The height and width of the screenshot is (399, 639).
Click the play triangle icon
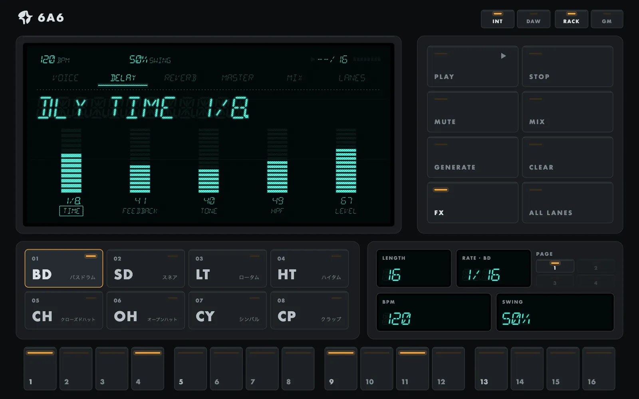pos(503,56)
